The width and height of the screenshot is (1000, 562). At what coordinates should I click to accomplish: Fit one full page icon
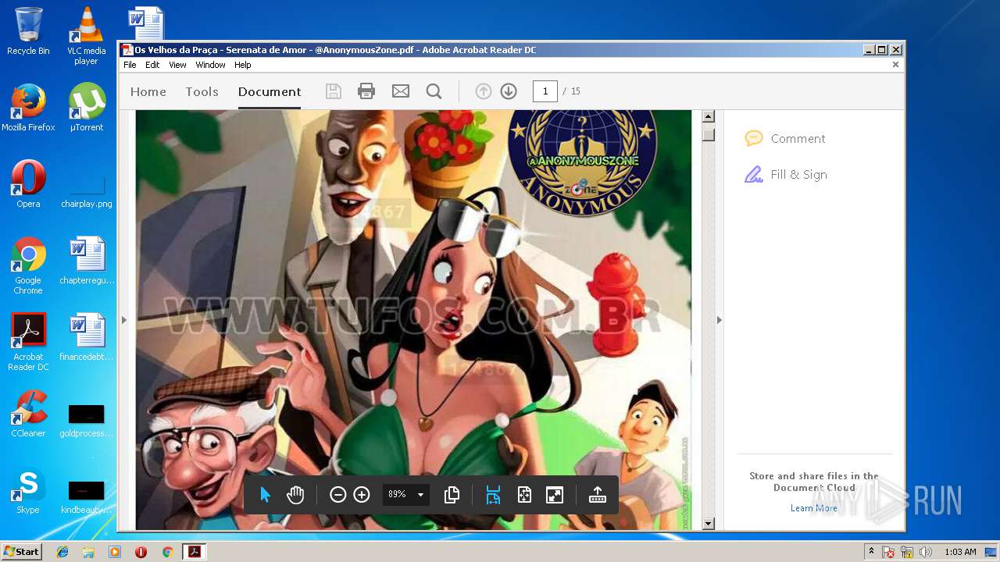point(524,495)
